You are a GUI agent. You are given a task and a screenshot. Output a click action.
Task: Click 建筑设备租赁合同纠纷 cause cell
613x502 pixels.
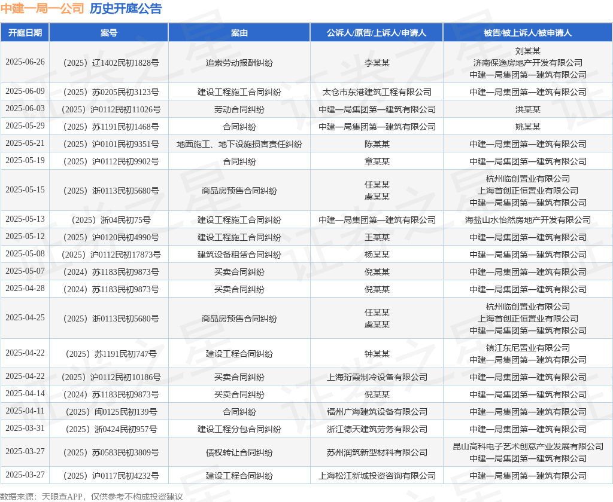[x=239, y=255]
